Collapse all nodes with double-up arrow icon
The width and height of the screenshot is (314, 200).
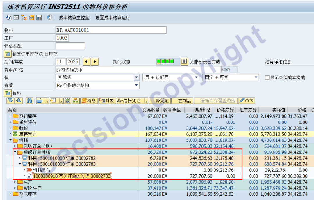tap(18, 101)
